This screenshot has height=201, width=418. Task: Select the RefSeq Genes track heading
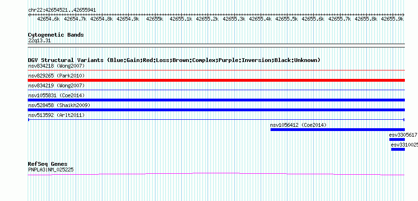point(48,164)
